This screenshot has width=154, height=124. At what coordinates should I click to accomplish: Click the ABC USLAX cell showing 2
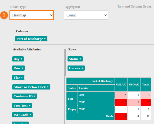point(121,95)
